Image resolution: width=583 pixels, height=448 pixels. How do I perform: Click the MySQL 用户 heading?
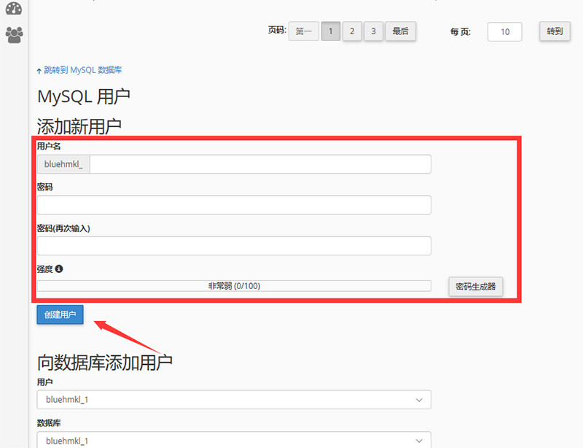point(84,97)
